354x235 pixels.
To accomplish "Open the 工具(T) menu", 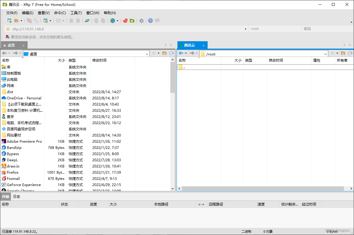I will click(x=76, y=13).
